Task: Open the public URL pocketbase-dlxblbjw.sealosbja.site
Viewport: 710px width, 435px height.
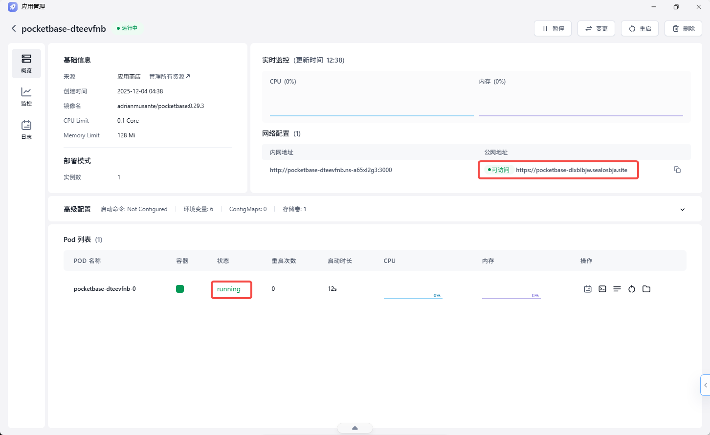Action: 572,170
